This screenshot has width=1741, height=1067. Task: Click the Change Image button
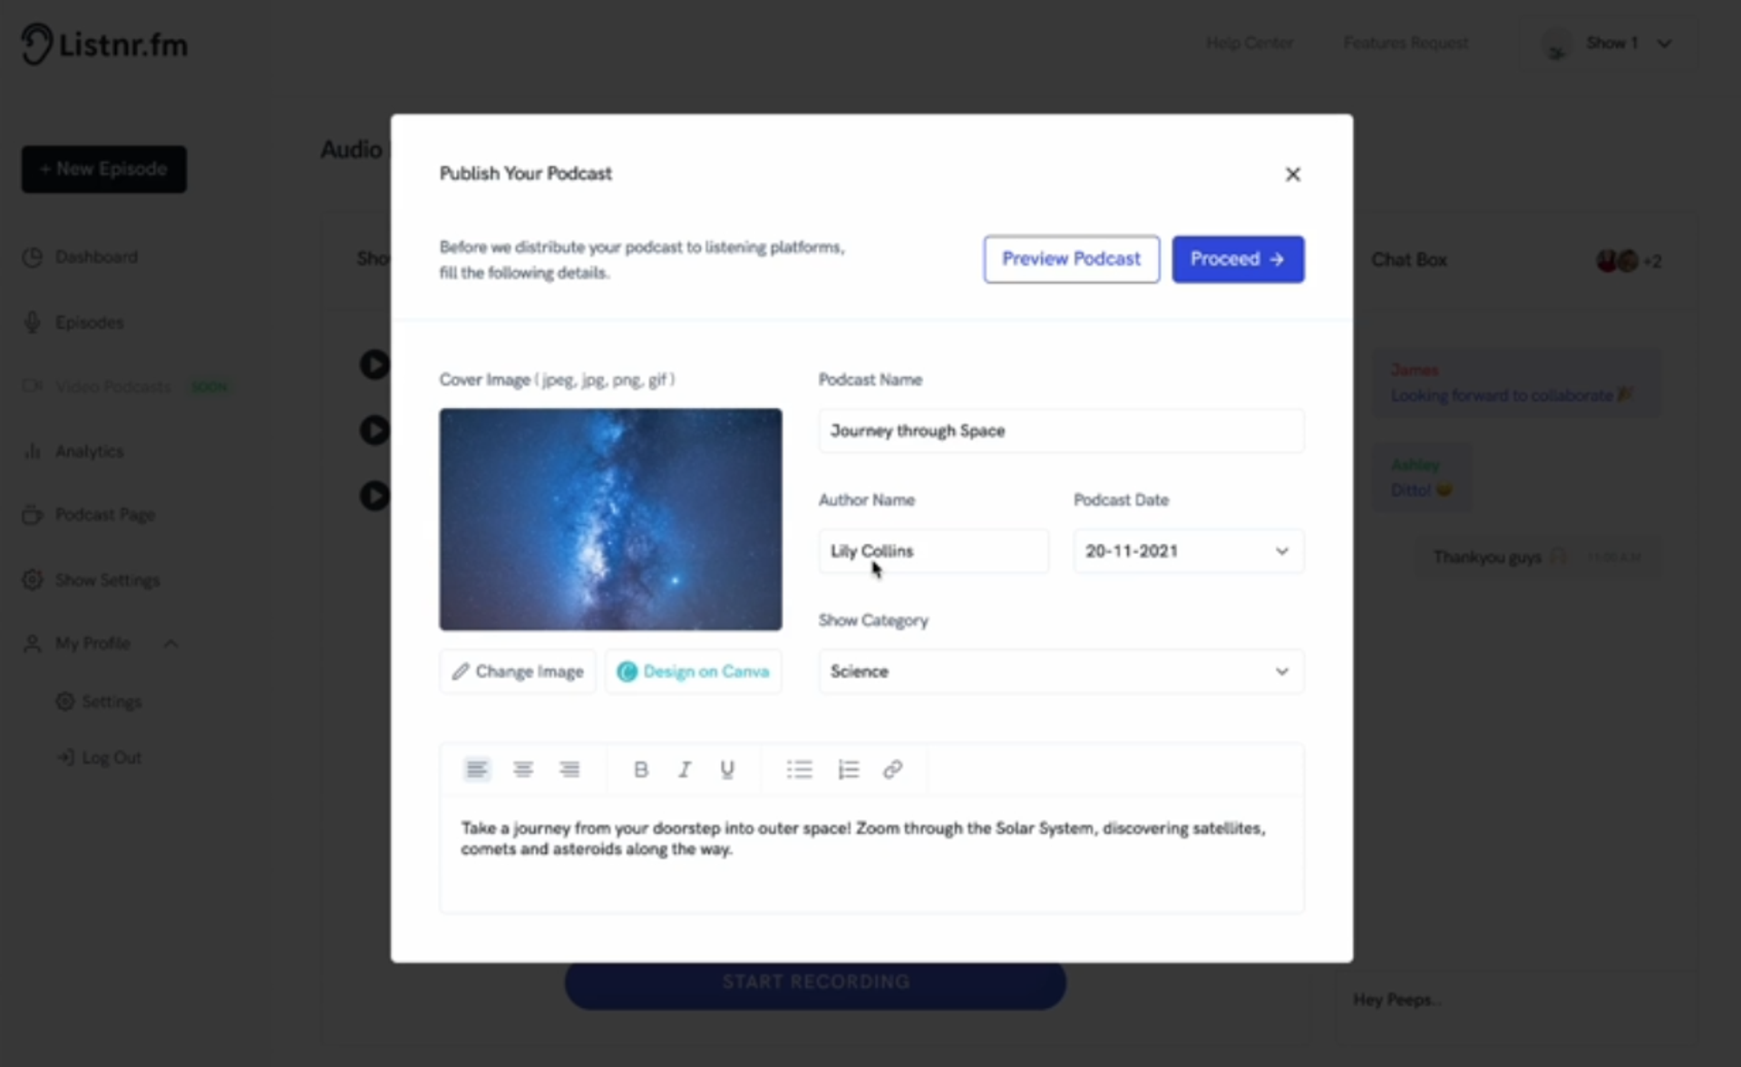[518, 672]
